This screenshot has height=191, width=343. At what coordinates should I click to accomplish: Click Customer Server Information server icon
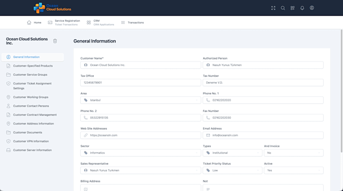[8, 150]
